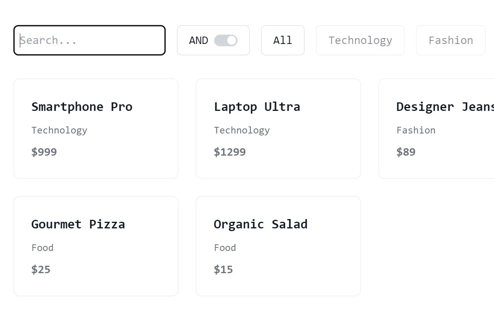
Task: Click the $1299 price on Laptop Ultra
Action: (x=230, y=152)
